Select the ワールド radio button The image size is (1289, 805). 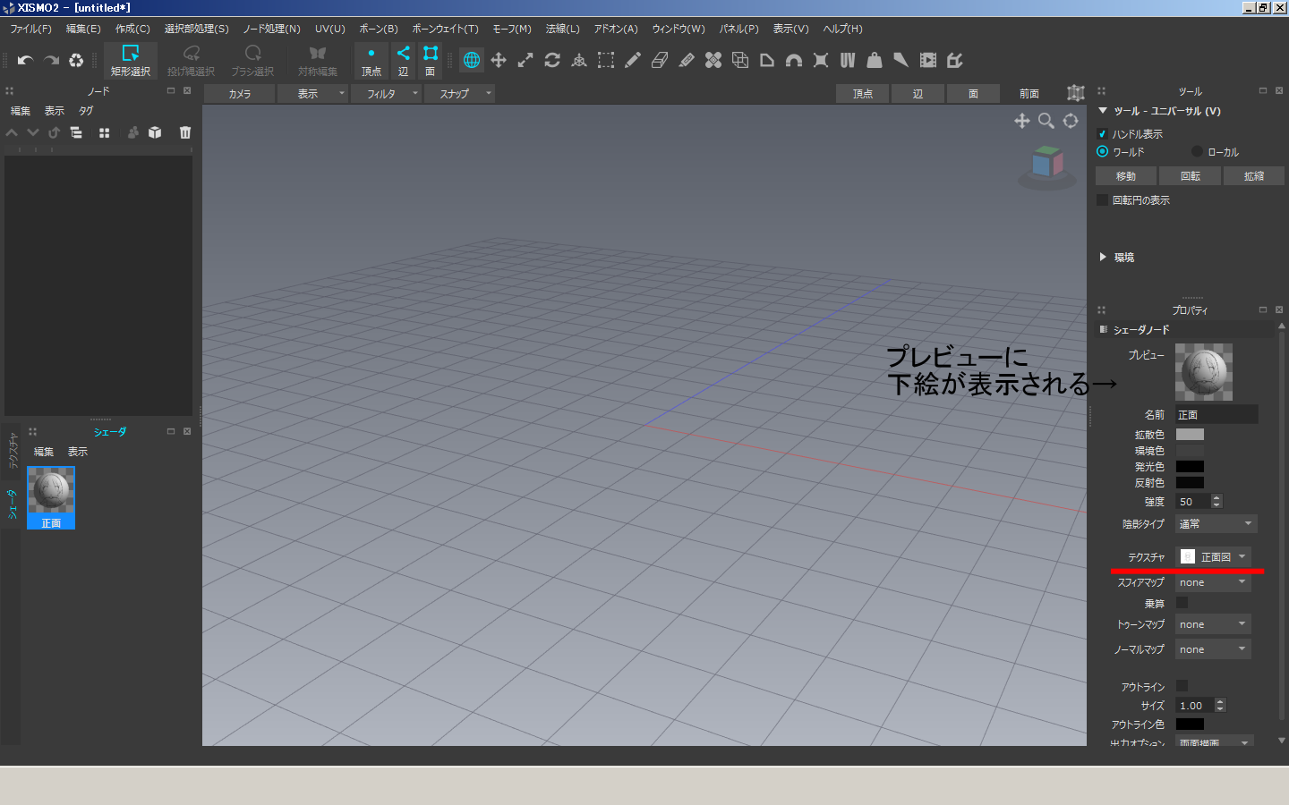click(x=1102, y=151)
